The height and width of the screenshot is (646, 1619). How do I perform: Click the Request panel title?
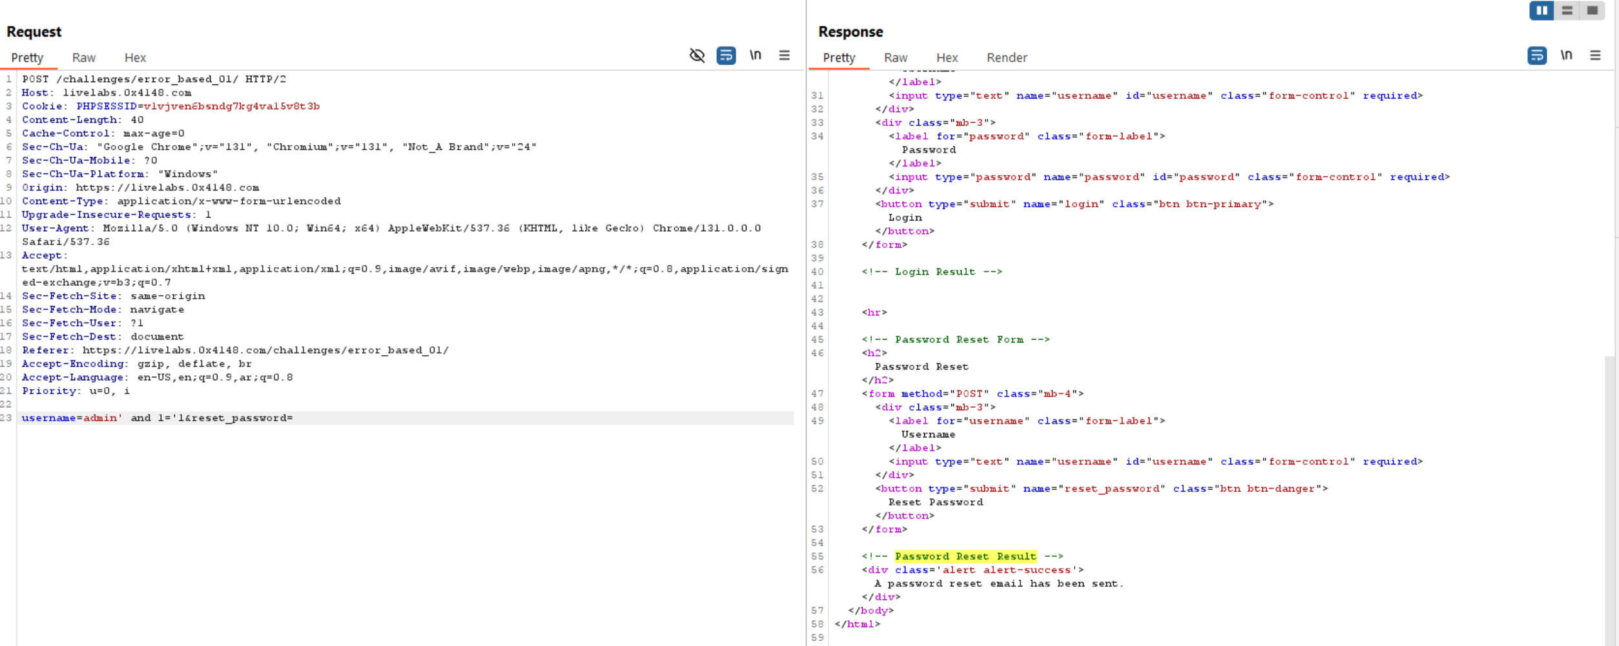(34, 32)
